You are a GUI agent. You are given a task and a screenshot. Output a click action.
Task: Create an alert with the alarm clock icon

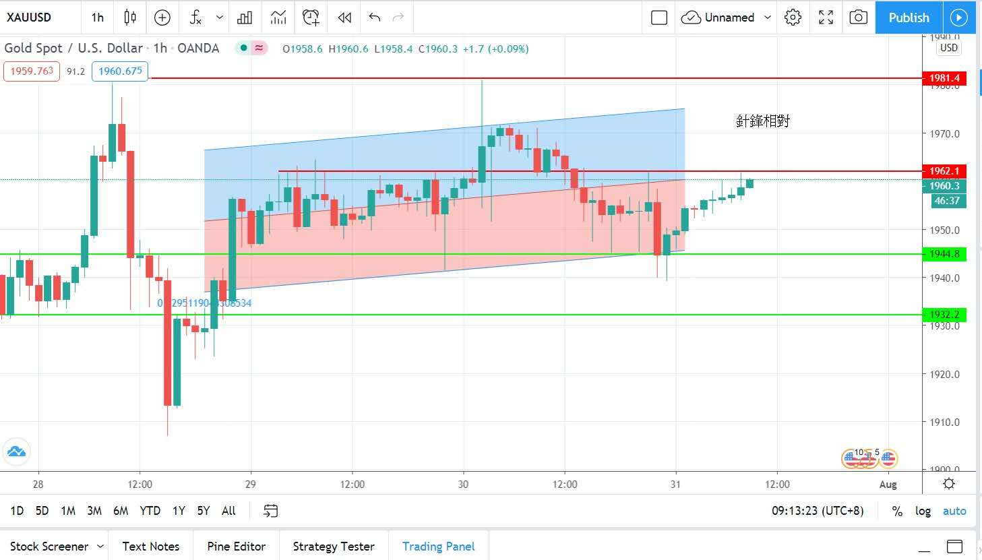(x=311, y=18)
